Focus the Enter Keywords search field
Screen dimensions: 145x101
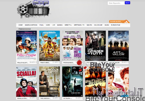pos(116,3)
